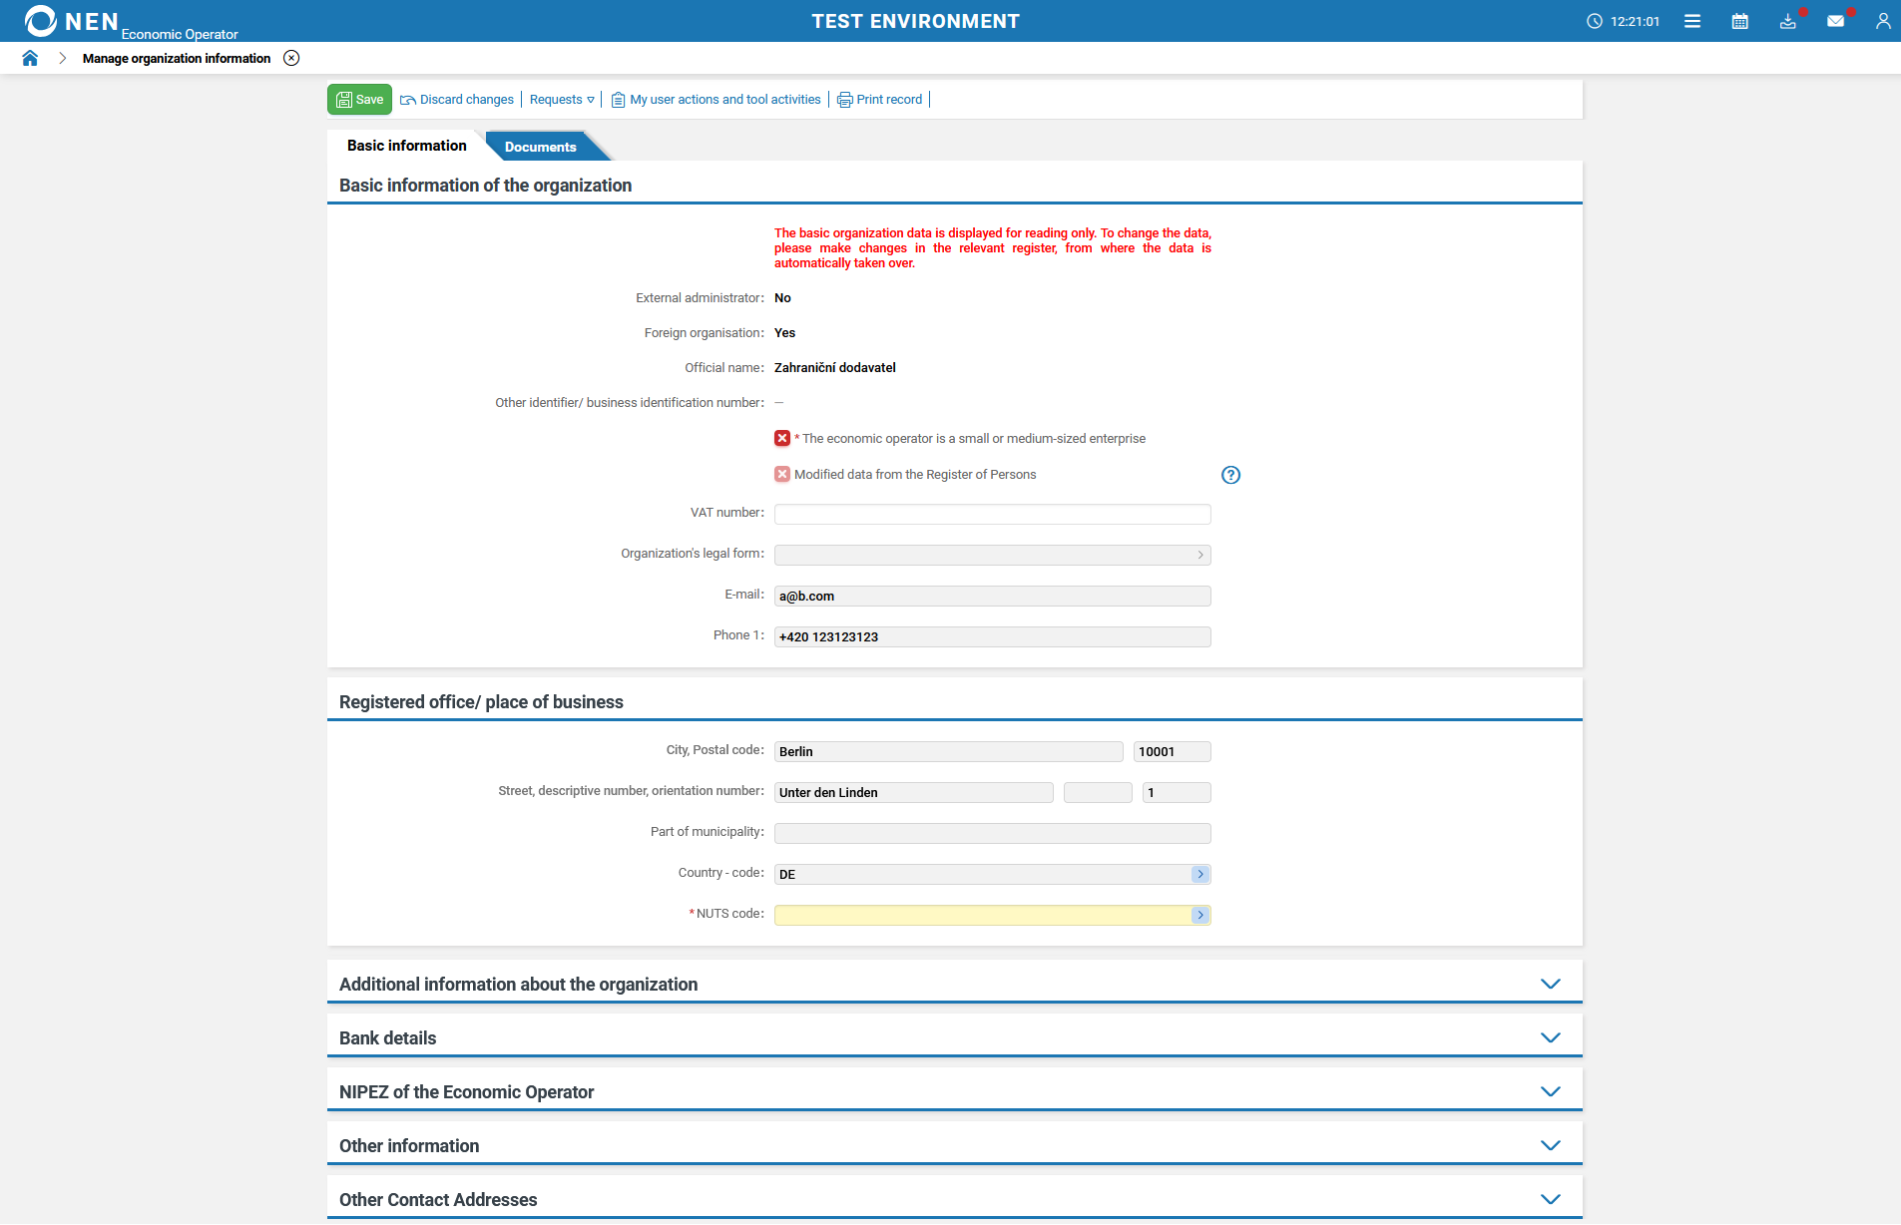Open the user profile icon
This screenshot has width=1901, height=1225.
(1883, 21)
